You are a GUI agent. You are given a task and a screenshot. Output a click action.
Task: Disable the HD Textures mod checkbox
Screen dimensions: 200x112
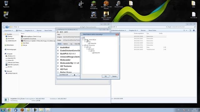coord(58,66)
